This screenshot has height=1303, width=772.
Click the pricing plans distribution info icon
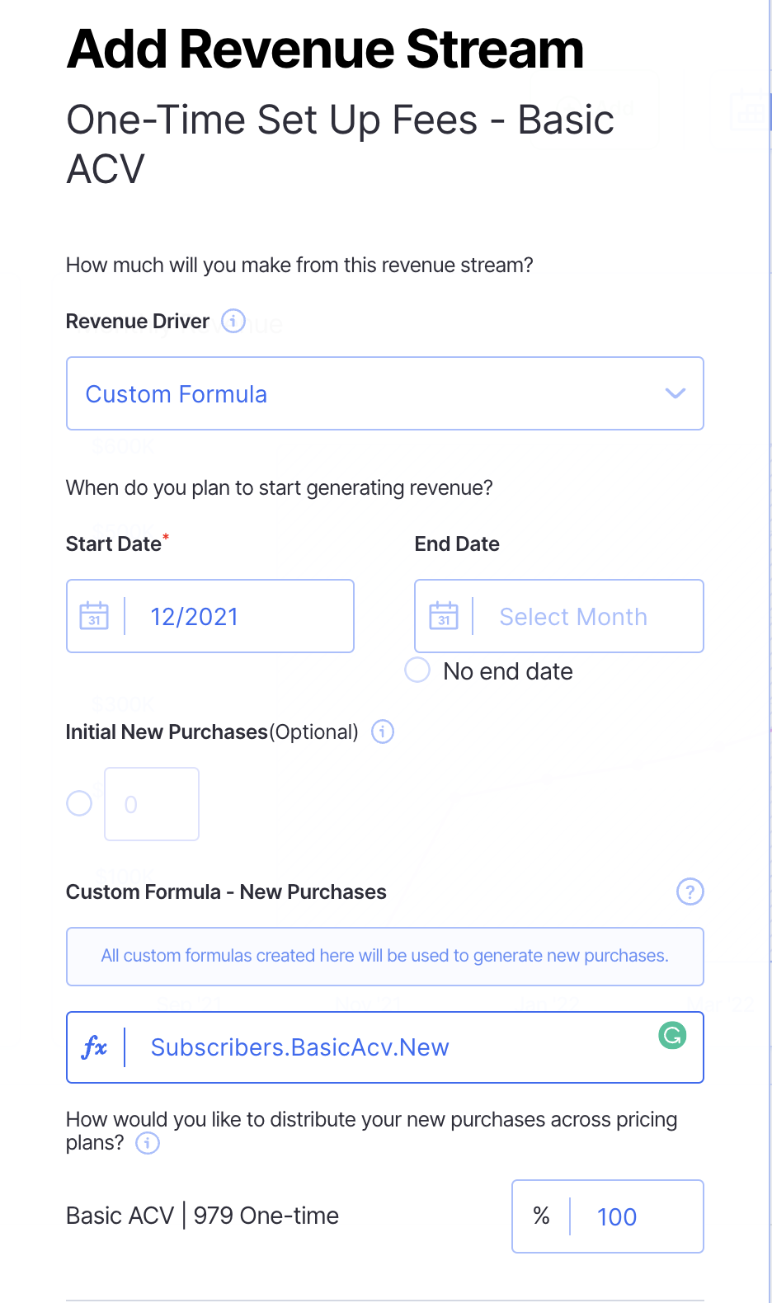[x=148, y=1143]
